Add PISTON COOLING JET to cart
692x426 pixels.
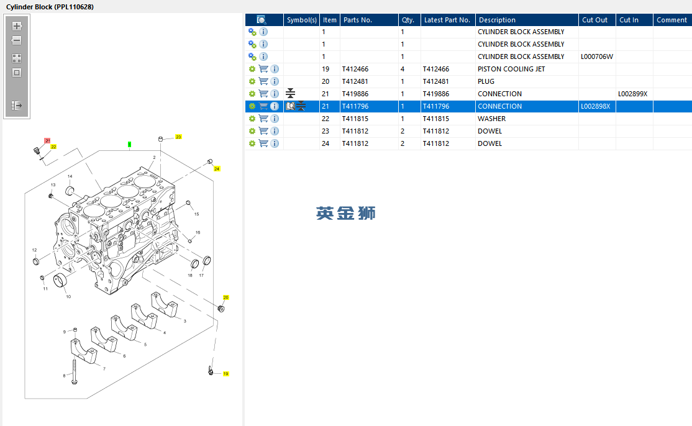click(x=263, y=69)
